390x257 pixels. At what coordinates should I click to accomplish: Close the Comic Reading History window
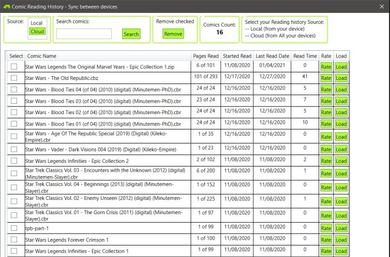point(382,7)
